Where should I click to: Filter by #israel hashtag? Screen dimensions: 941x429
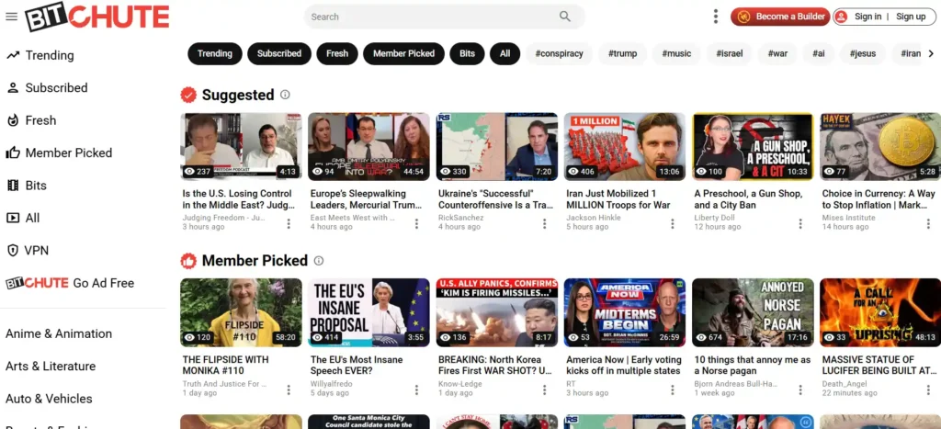coord(730,53)
